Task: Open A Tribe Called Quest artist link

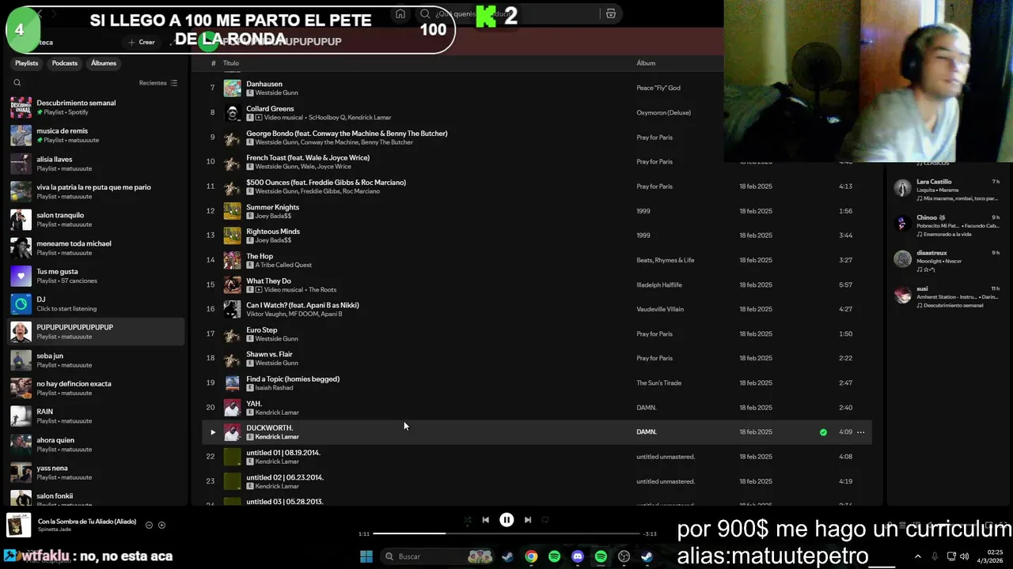Action: coord(283,266)
